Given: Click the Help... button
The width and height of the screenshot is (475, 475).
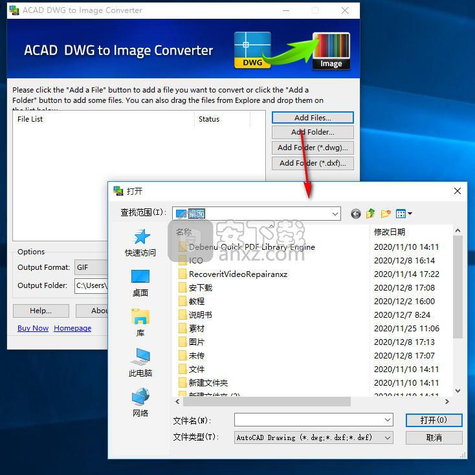Looking at the screenshot, I should point(41,311).
